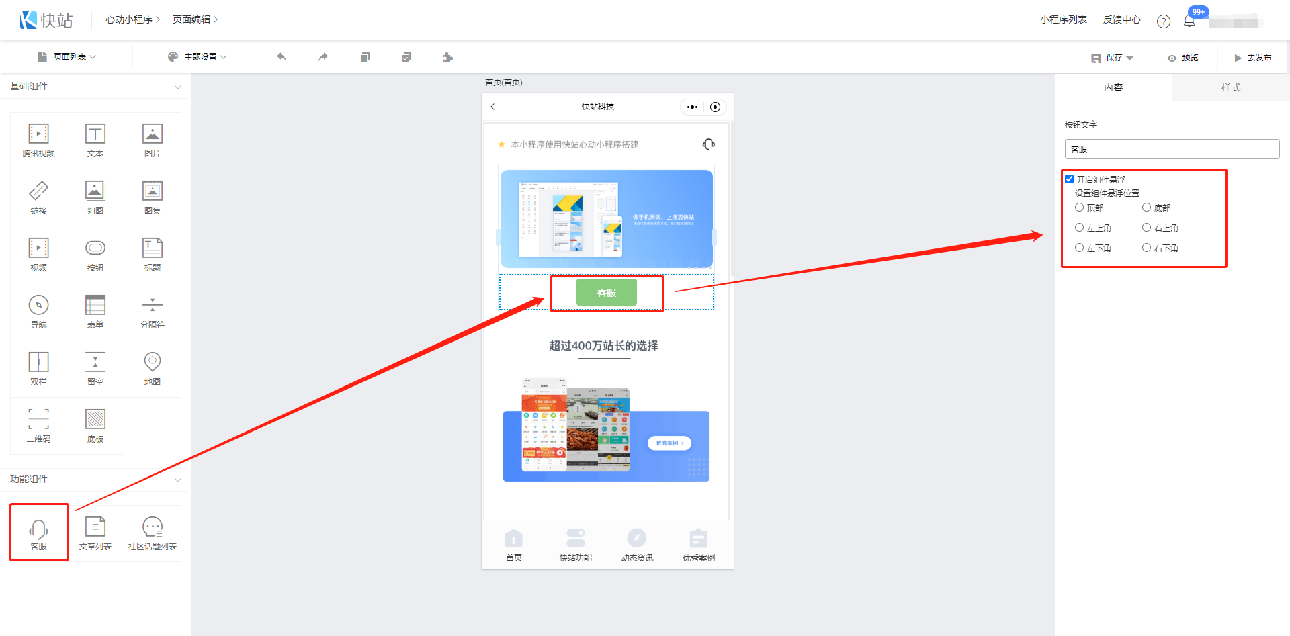Click the redo arrow in toolbar
The width and height of the screenshot is (1290, 636).
tap(323, 57)
